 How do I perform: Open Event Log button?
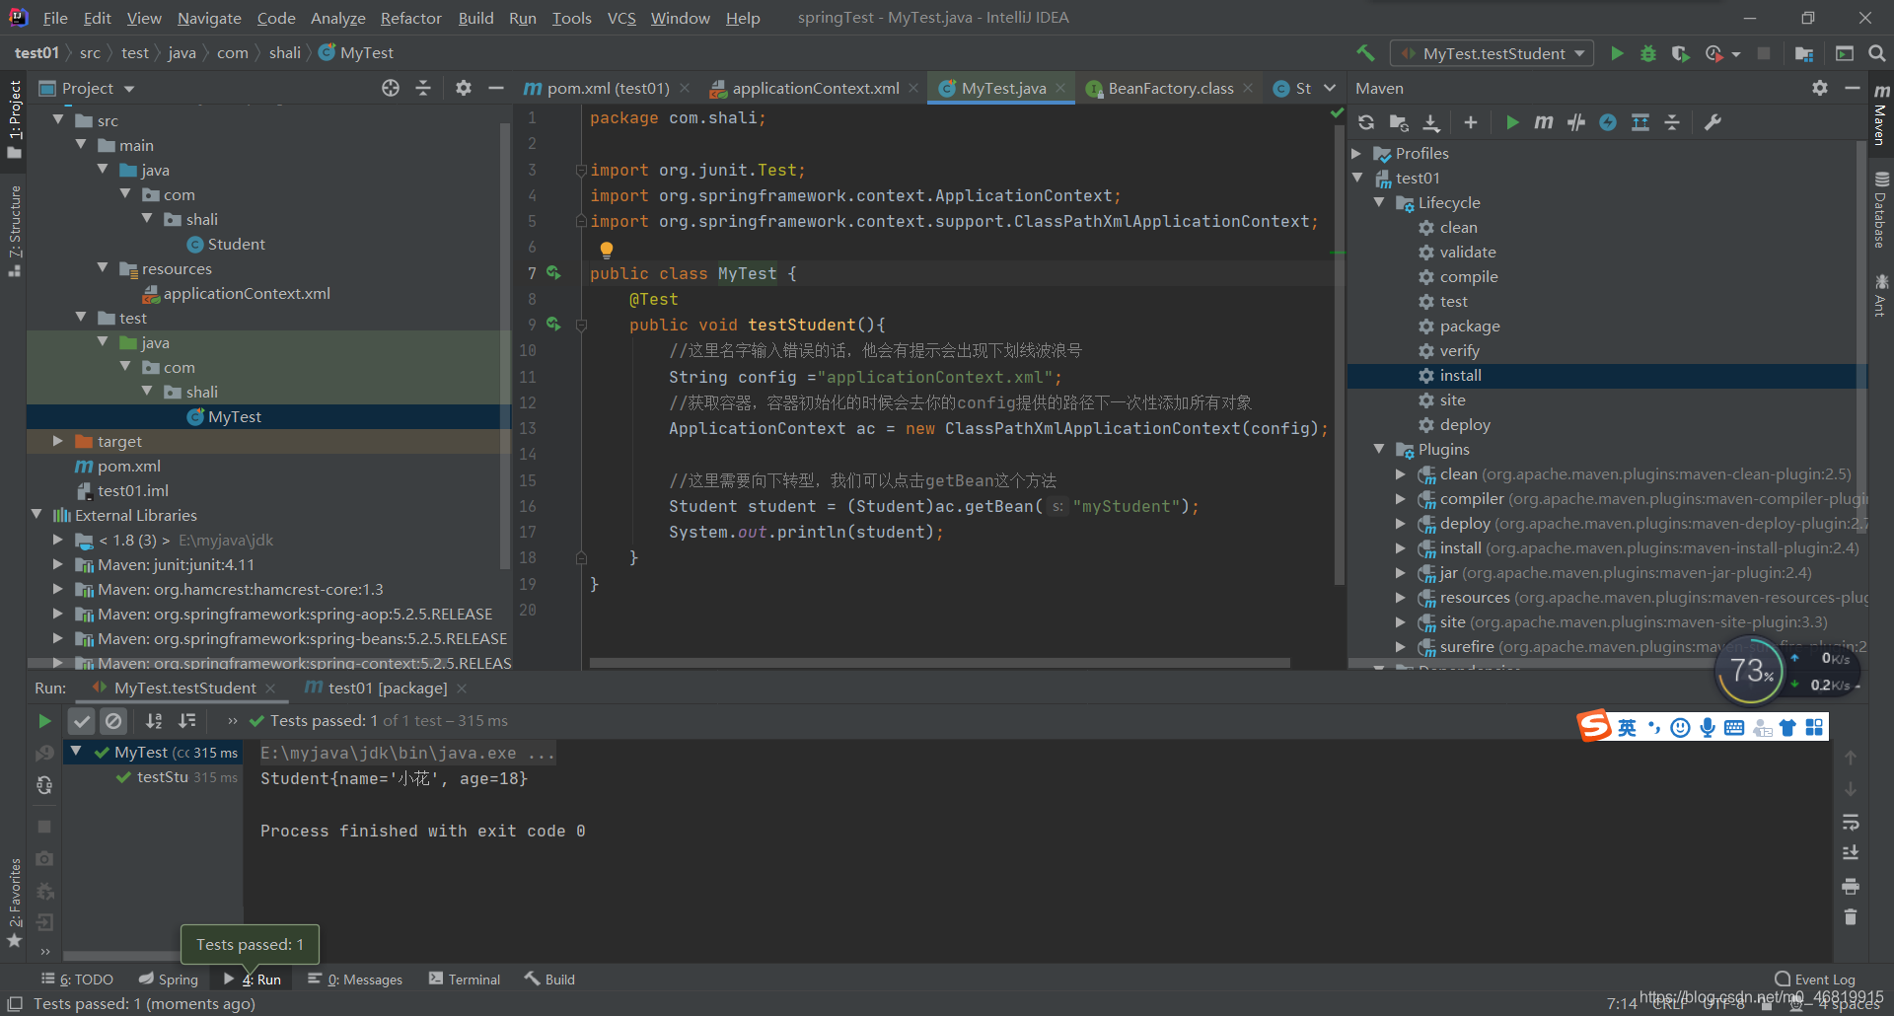pyautogui.click(x=1815, y=979)
